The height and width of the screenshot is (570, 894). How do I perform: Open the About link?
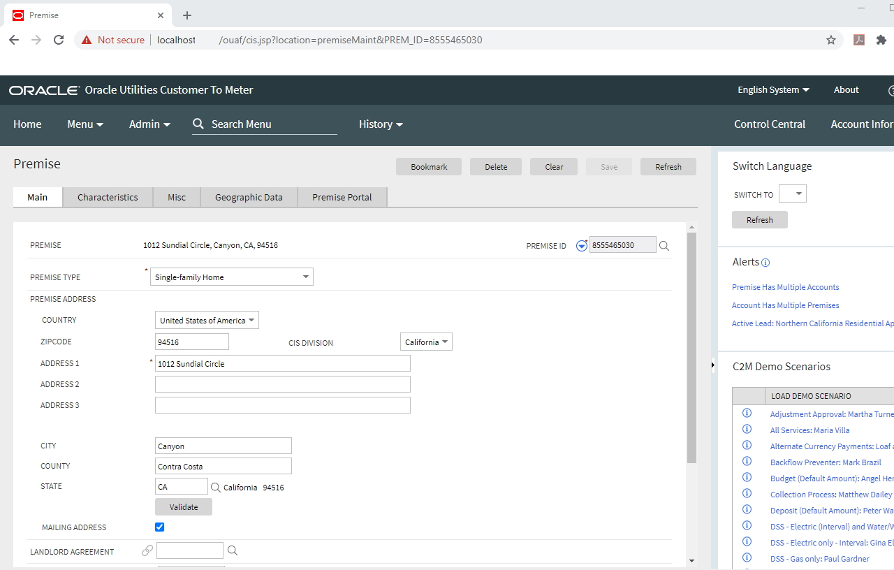[x=846, y=90]
